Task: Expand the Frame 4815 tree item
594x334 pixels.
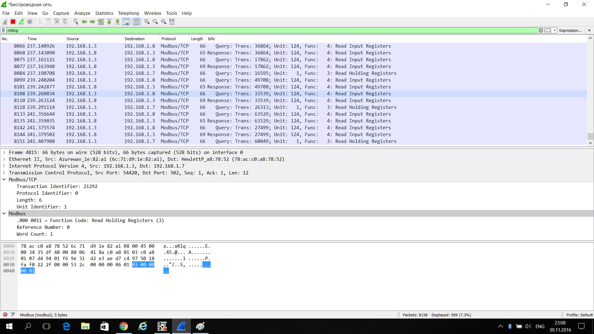Action: (4, 152)
